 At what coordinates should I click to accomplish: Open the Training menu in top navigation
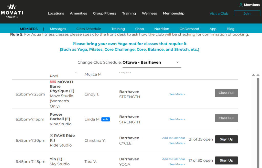129,13
